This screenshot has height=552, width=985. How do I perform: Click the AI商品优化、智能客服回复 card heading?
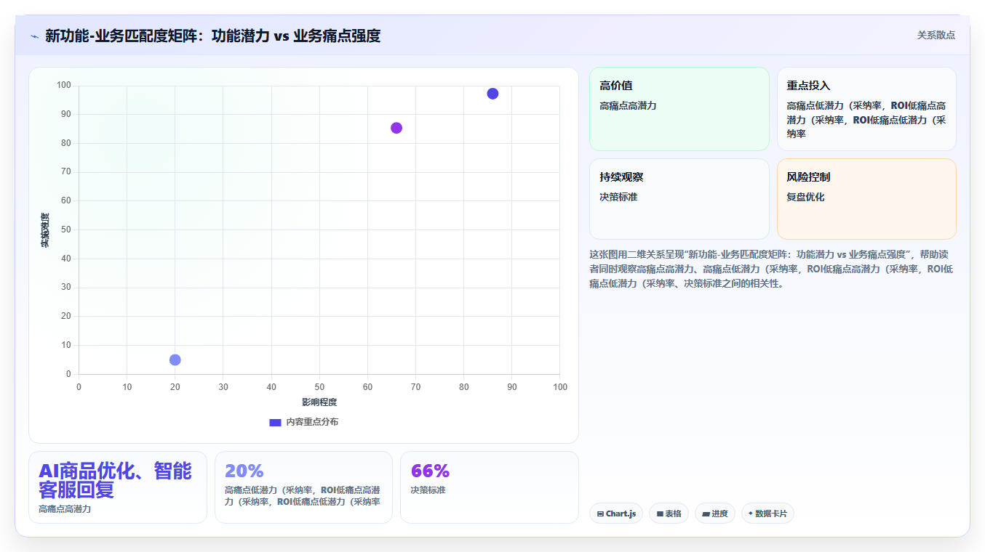pyautogui.click(x=115, y=480)
